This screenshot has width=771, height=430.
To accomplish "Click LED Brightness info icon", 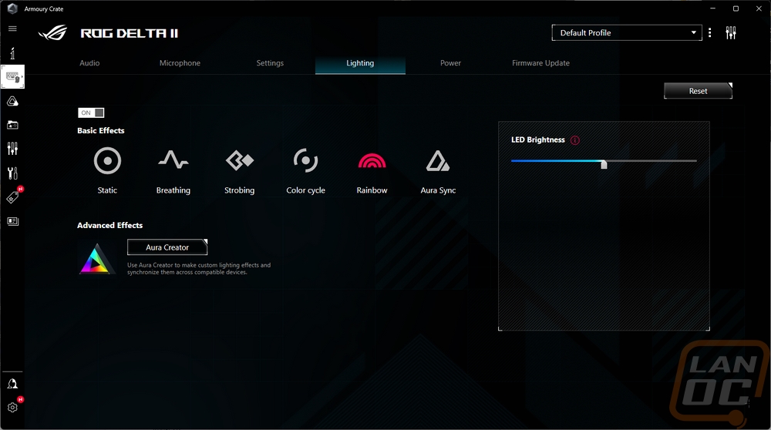I will (x=575, y=140).
